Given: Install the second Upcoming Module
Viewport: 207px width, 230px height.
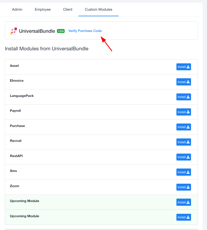Looking at the screenshot, I should pyautogui.click(x=184, y=217).
